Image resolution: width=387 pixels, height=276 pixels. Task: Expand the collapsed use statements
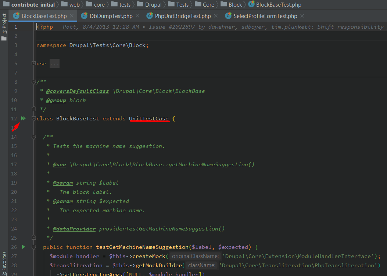click(33, 63)
